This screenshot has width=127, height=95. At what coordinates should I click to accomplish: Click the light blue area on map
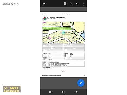(x=83, y=36)
